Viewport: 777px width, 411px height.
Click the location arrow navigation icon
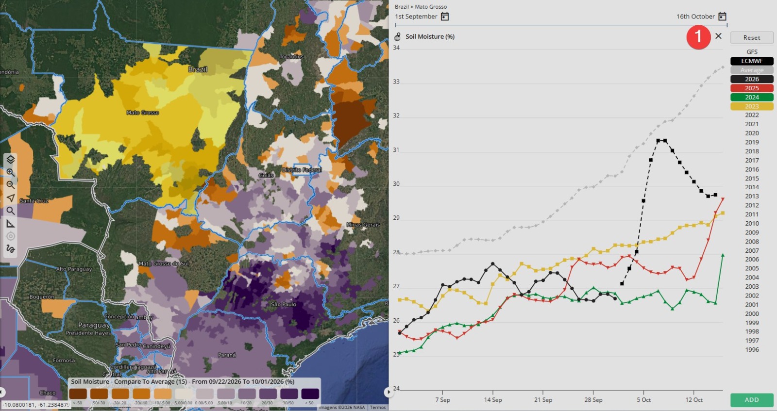click(x=11, y=198)
